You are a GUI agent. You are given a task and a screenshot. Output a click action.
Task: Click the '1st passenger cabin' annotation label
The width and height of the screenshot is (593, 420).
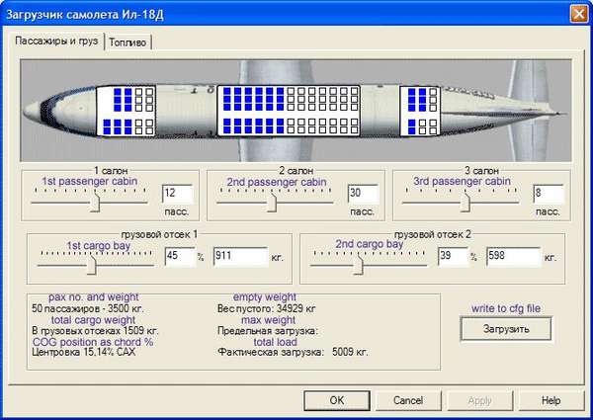pyautogui.click(x=90, y=181)
